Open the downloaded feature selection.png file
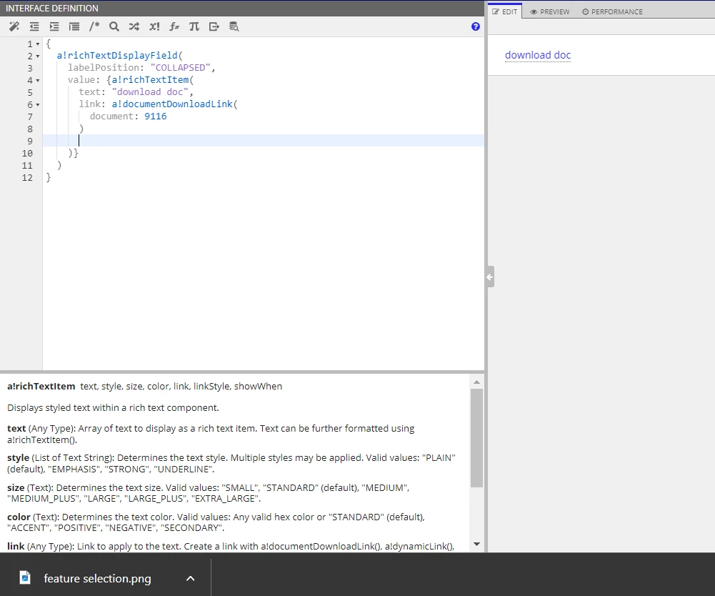Screen dimensions: 715x596 97,578
